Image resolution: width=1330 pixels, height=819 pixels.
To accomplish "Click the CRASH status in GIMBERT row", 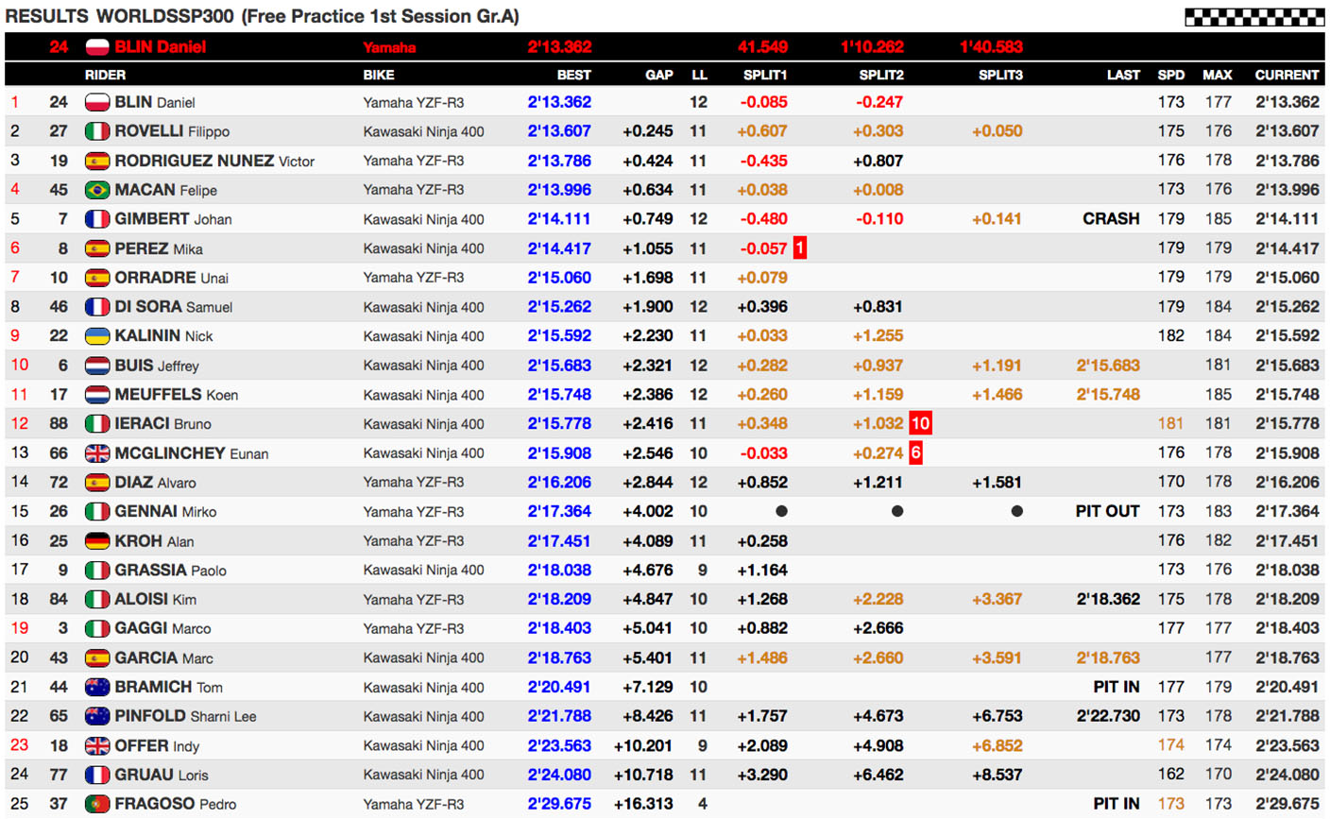I will (1111, 219).
